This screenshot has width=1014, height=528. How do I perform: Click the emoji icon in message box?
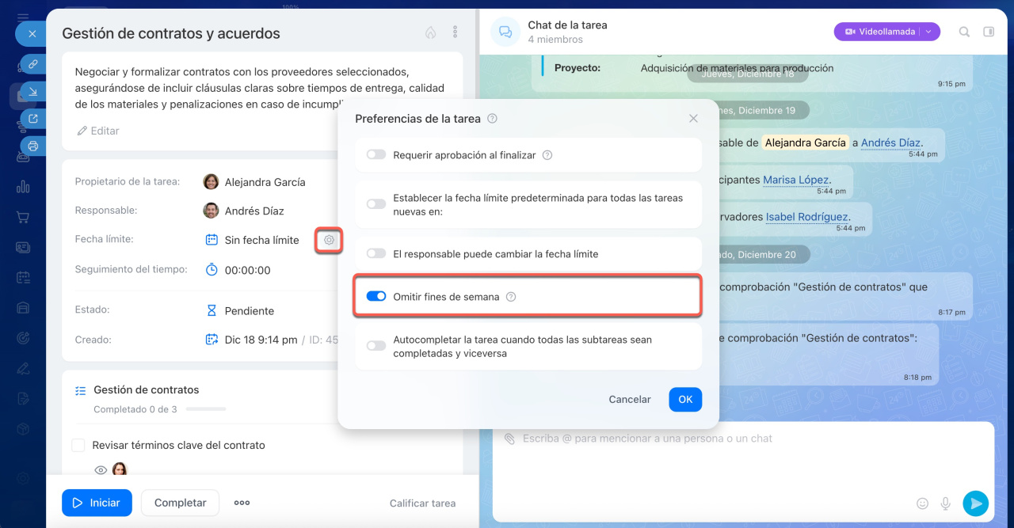(x=922, y=503)
